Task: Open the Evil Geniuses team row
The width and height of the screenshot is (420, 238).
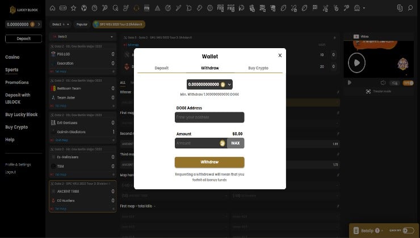Action: coord(83,123)
